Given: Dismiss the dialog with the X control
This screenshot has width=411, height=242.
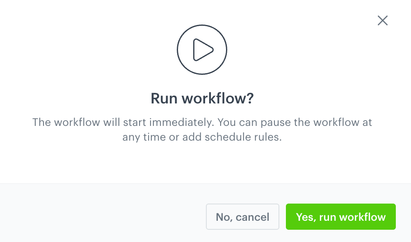Looking at the screenshot, I should tap(382, 20).
